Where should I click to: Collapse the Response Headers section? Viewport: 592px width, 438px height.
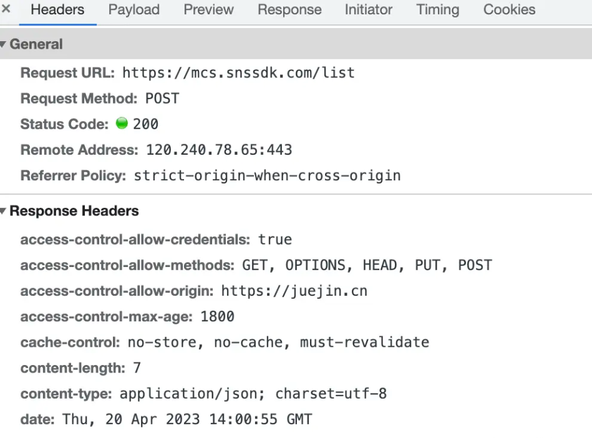pyautogui.click(x=4, y=211)
